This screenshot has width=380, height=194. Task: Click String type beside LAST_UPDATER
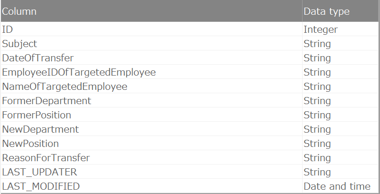(x=317, y=172)
